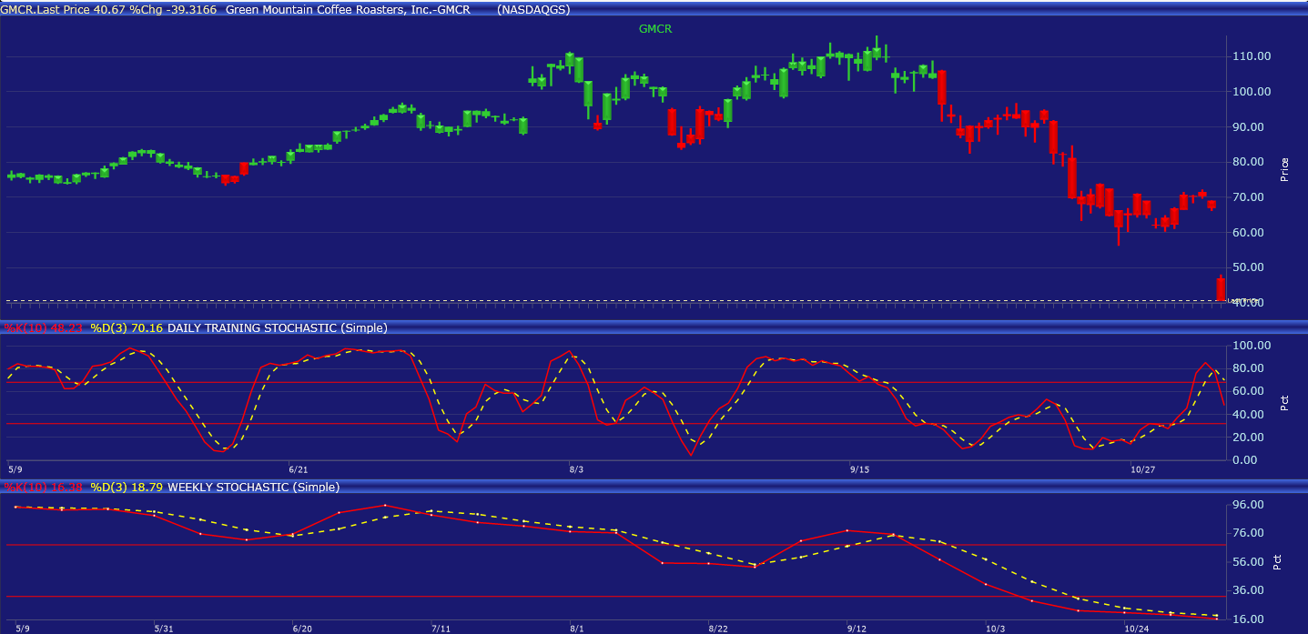Click the 110.00 price axis label
The width and height of the screenshot is (1308, 634).
(x=1252, y=56)
